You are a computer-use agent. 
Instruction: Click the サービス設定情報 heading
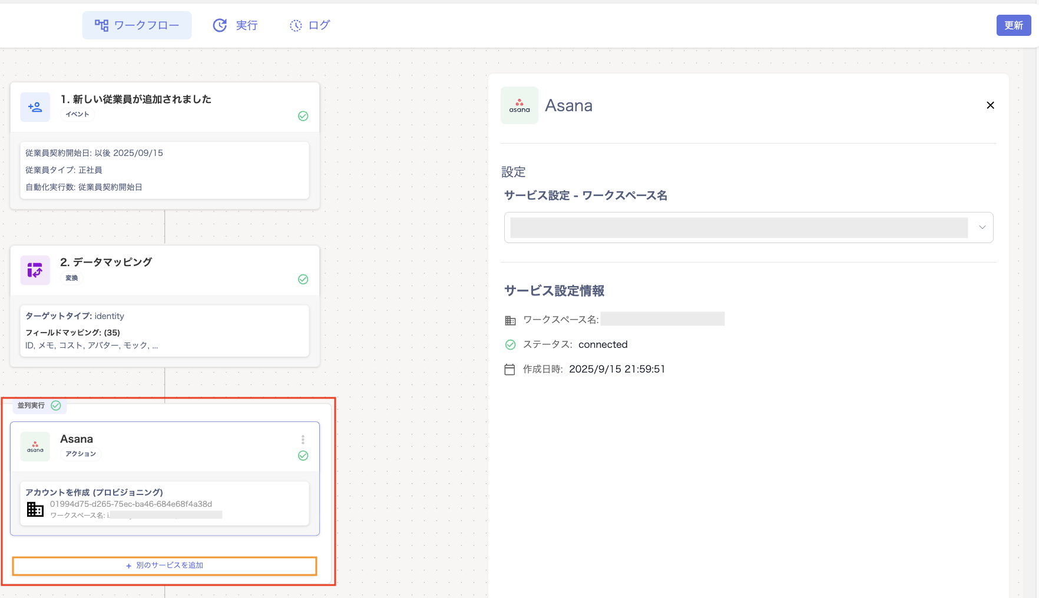click(555, 291)
